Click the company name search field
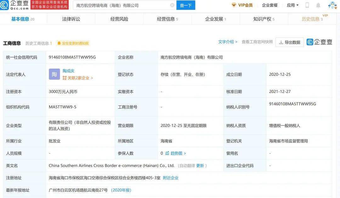 point(121,5)
